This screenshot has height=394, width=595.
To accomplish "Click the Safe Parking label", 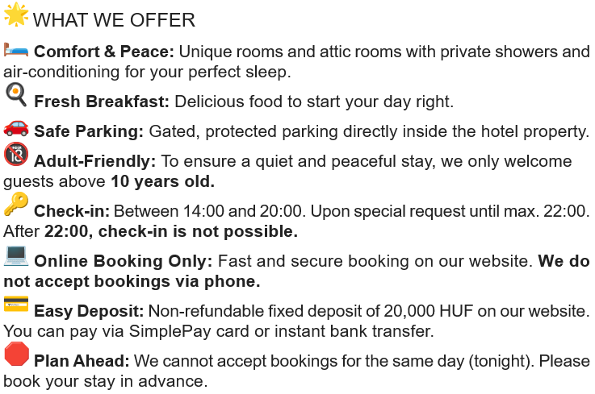I will 89,131.
